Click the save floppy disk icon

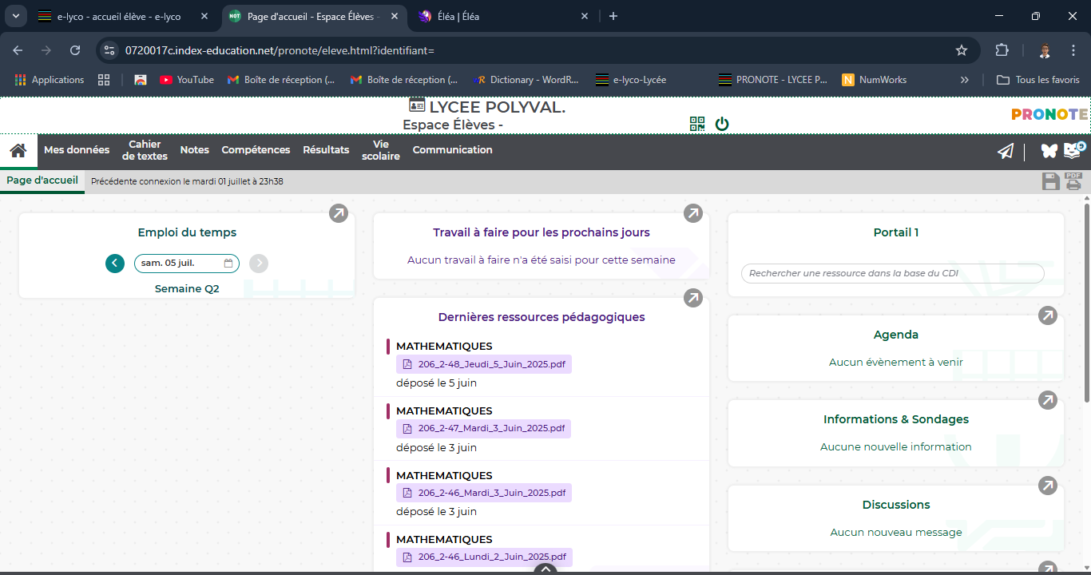click(1050, 182)
